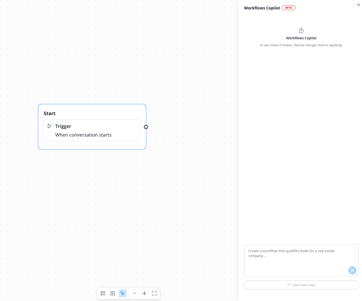Click the add node circles-plus icon
This screenshot has width=362, height=301.
[x=103, y=293]
